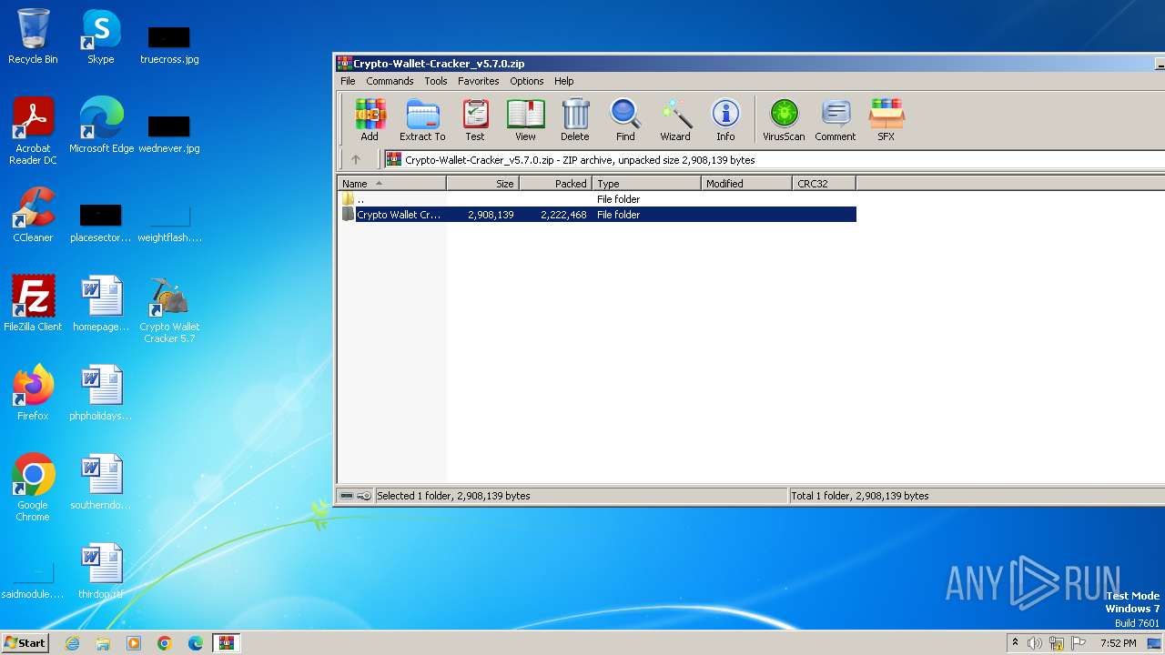Select the Microsoft Edge desktop shortcut
Image resolution: width=1165 pixels, height=655 pixels.
coord(101,126)
